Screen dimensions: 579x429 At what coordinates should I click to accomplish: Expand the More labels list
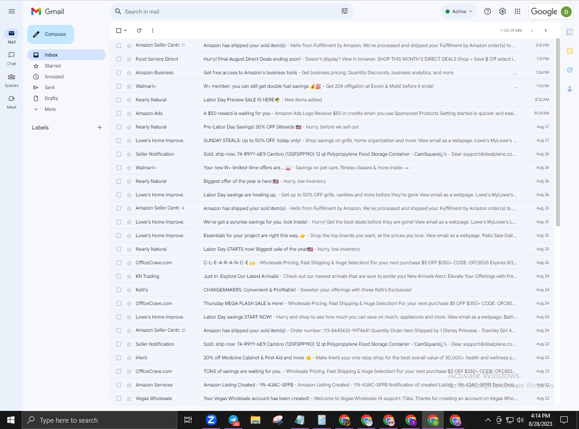point(50,109)
